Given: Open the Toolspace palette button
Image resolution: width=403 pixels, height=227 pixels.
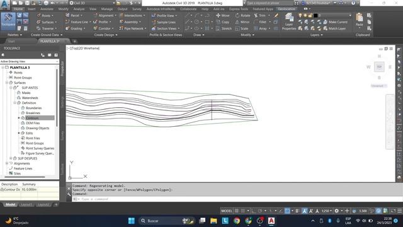Looking at the screenshot, I should 8,21.
